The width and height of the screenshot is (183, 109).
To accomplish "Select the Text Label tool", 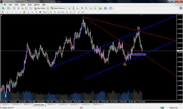I will (36, 12).
